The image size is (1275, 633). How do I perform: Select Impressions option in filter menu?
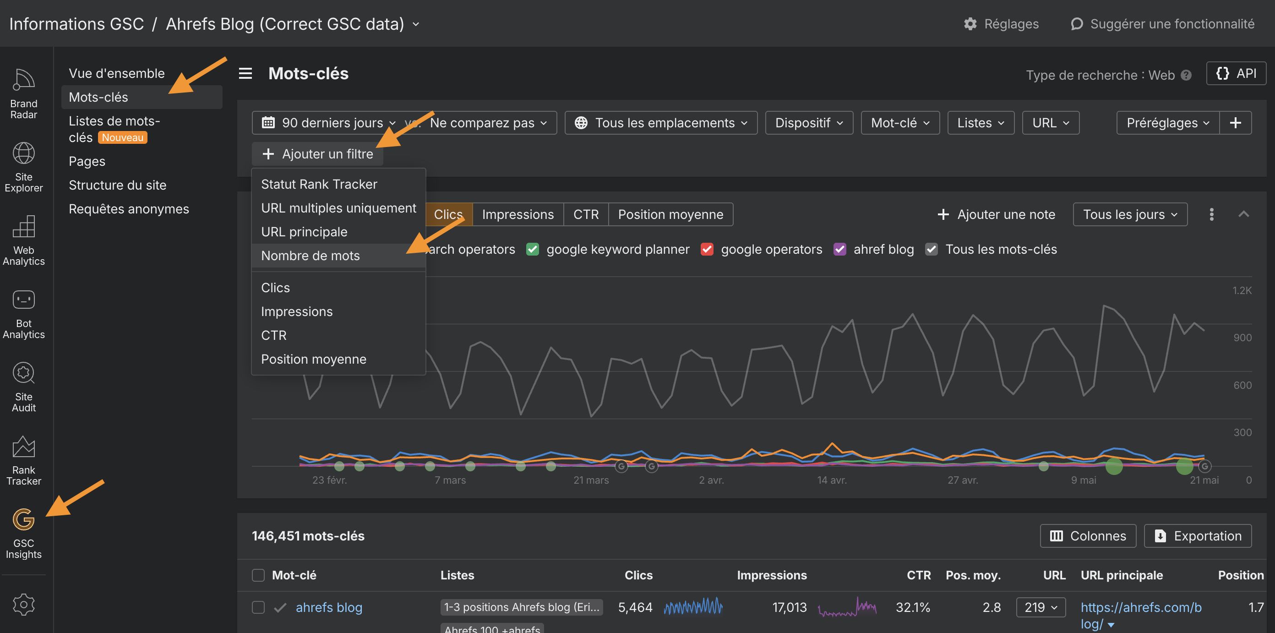(x=338, y=311)
